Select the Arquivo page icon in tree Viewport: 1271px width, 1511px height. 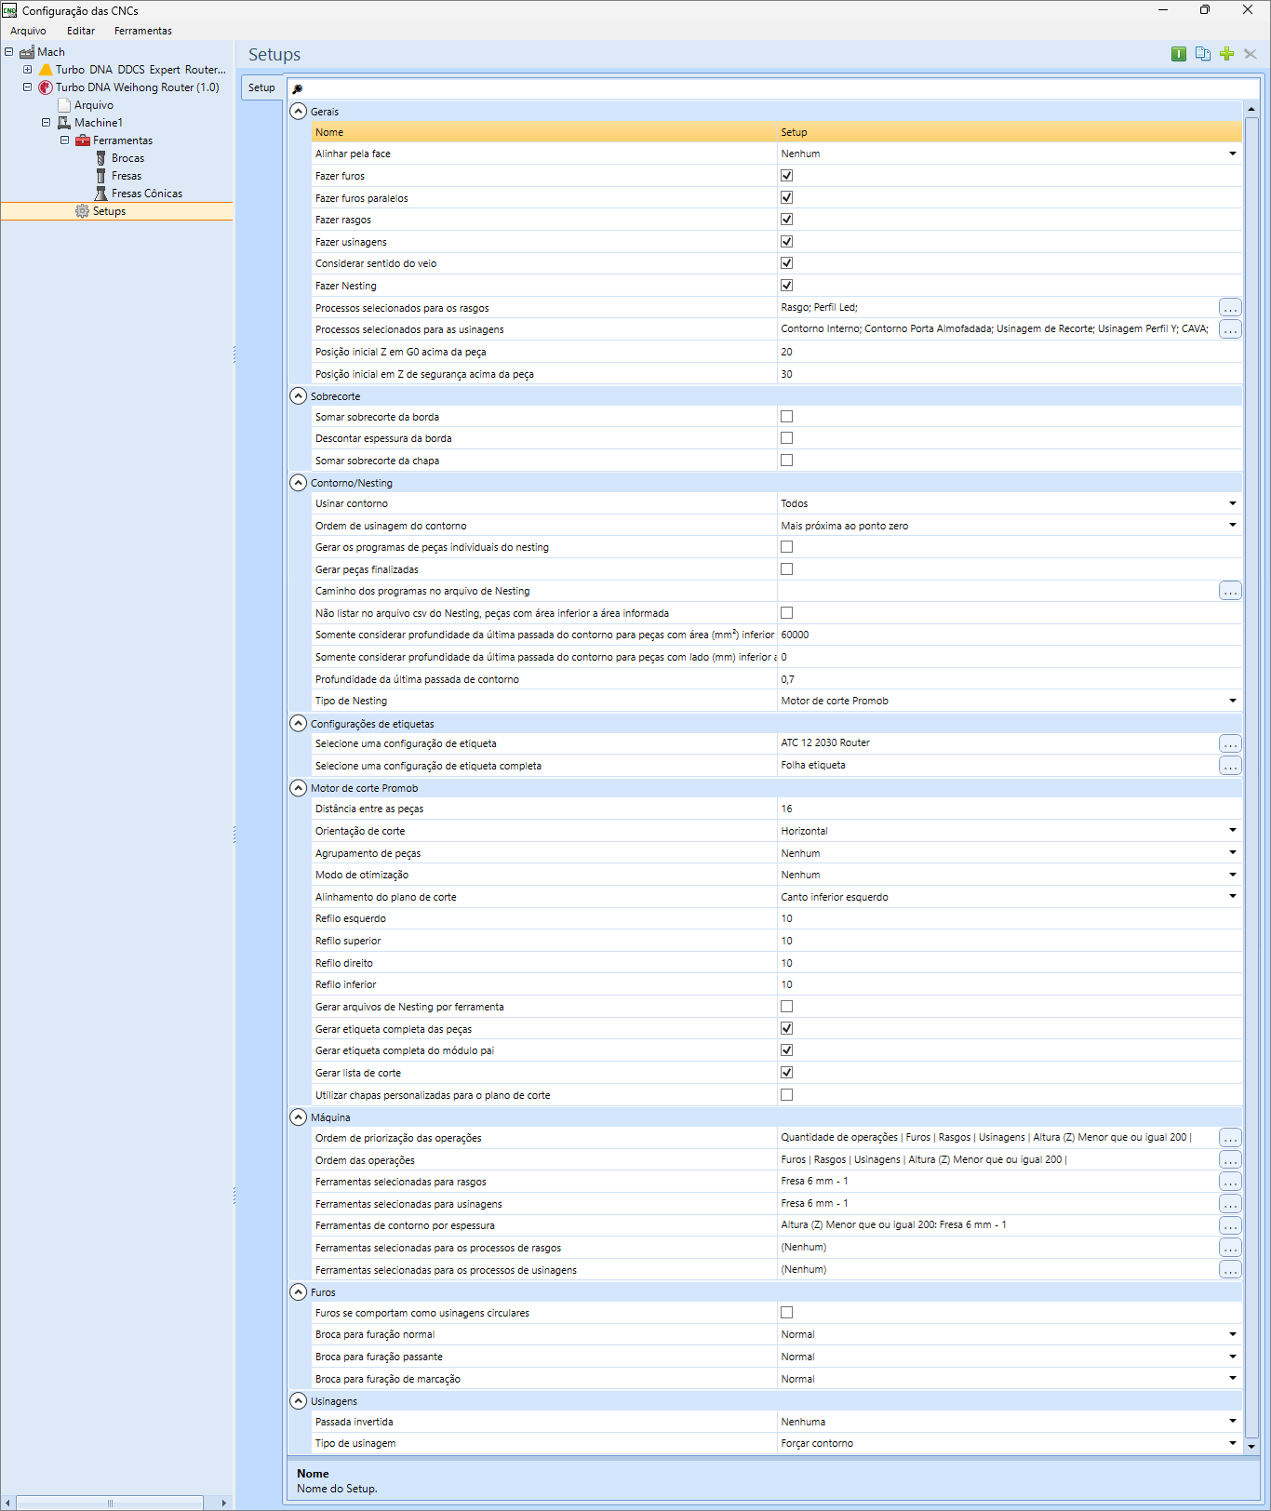pos(64,105)
